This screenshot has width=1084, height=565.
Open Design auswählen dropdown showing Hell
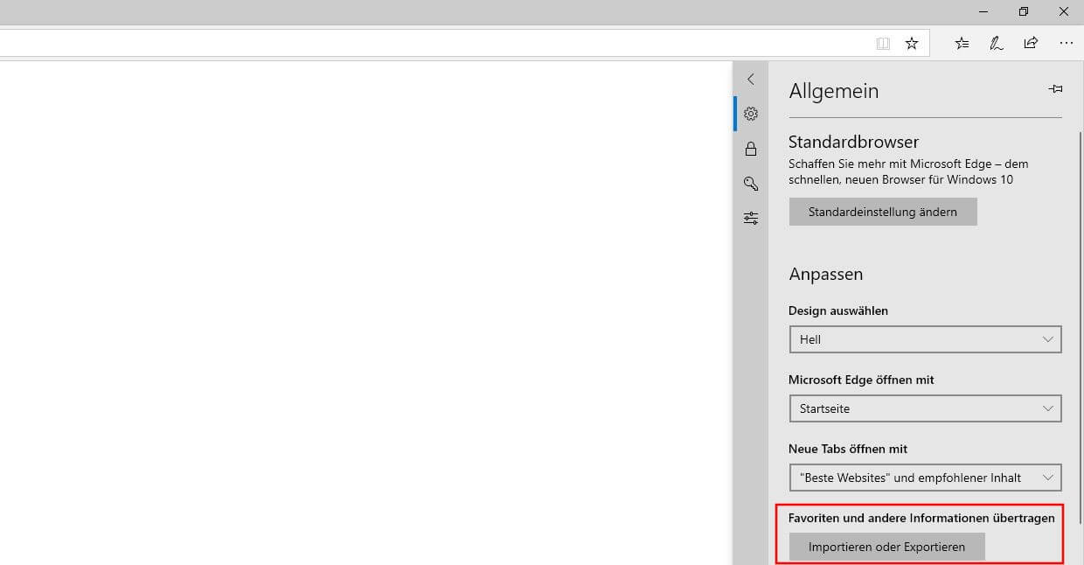(x=925, y=339)
